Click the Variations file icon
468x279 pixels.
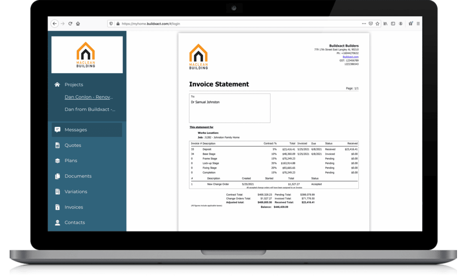57,191
